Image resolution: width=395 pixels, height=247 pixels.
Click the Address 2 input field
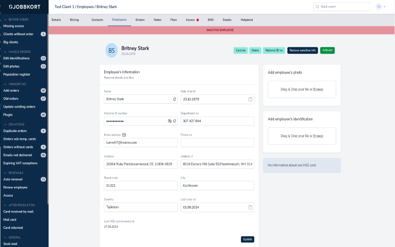tap(217, 164)
